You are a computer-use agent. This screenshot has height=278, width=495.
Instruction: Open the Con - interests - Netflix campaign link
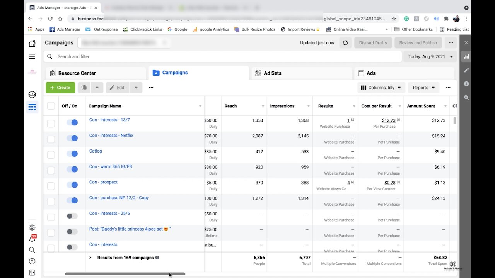click(x=111, y=136)
